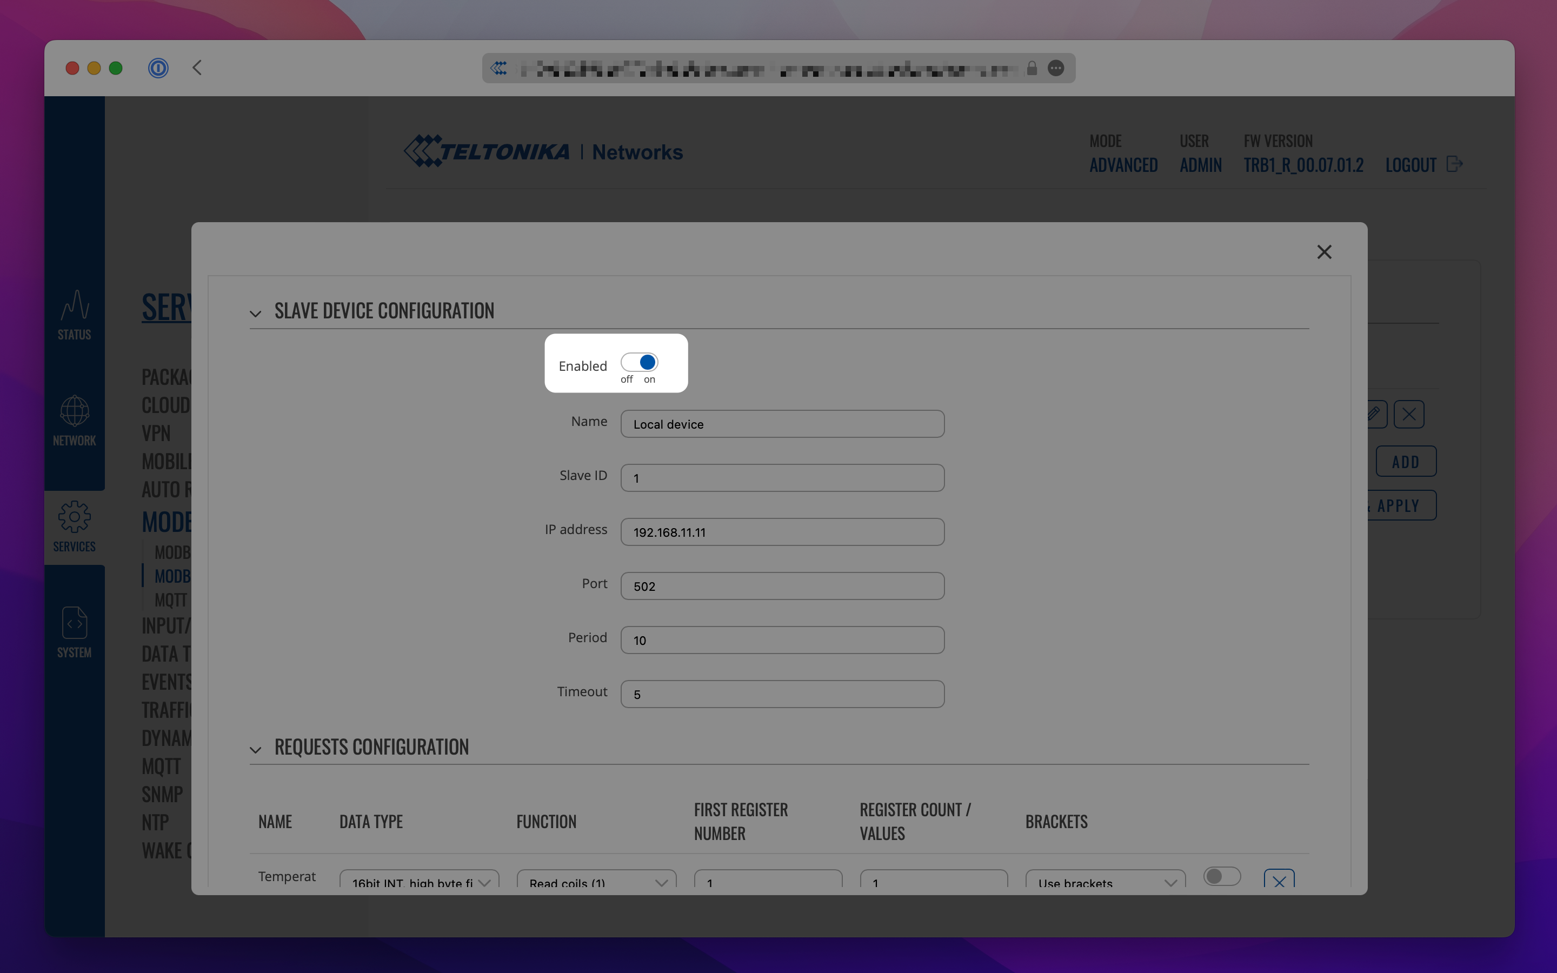Screen dimensions: 1557x973
Task: Click the ADVANCED mode link
Action: [1123, 165]
